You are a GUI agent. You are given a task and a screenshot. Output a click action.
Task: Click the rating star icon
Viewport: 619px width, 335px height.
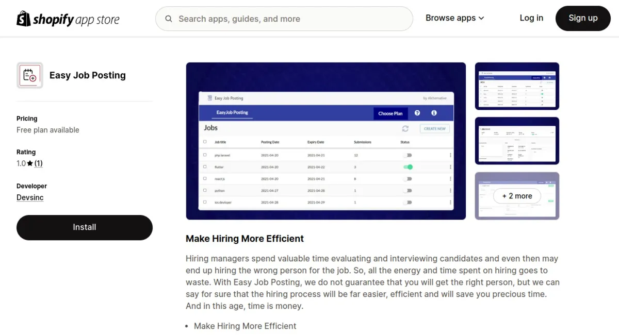[30, 163]
